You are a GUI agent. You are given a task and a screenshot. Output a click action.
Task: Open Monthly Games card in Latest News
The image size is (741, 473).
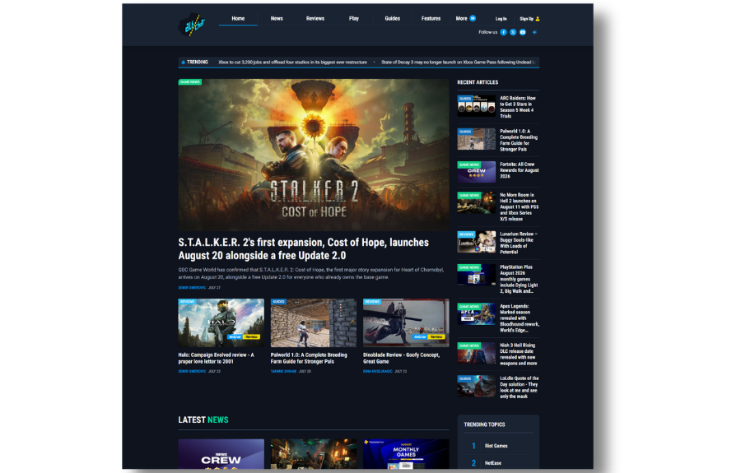406,454
